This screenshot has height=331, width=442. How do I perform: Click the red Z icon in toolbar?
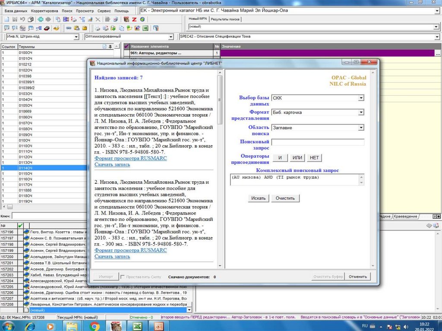[134, 19]
